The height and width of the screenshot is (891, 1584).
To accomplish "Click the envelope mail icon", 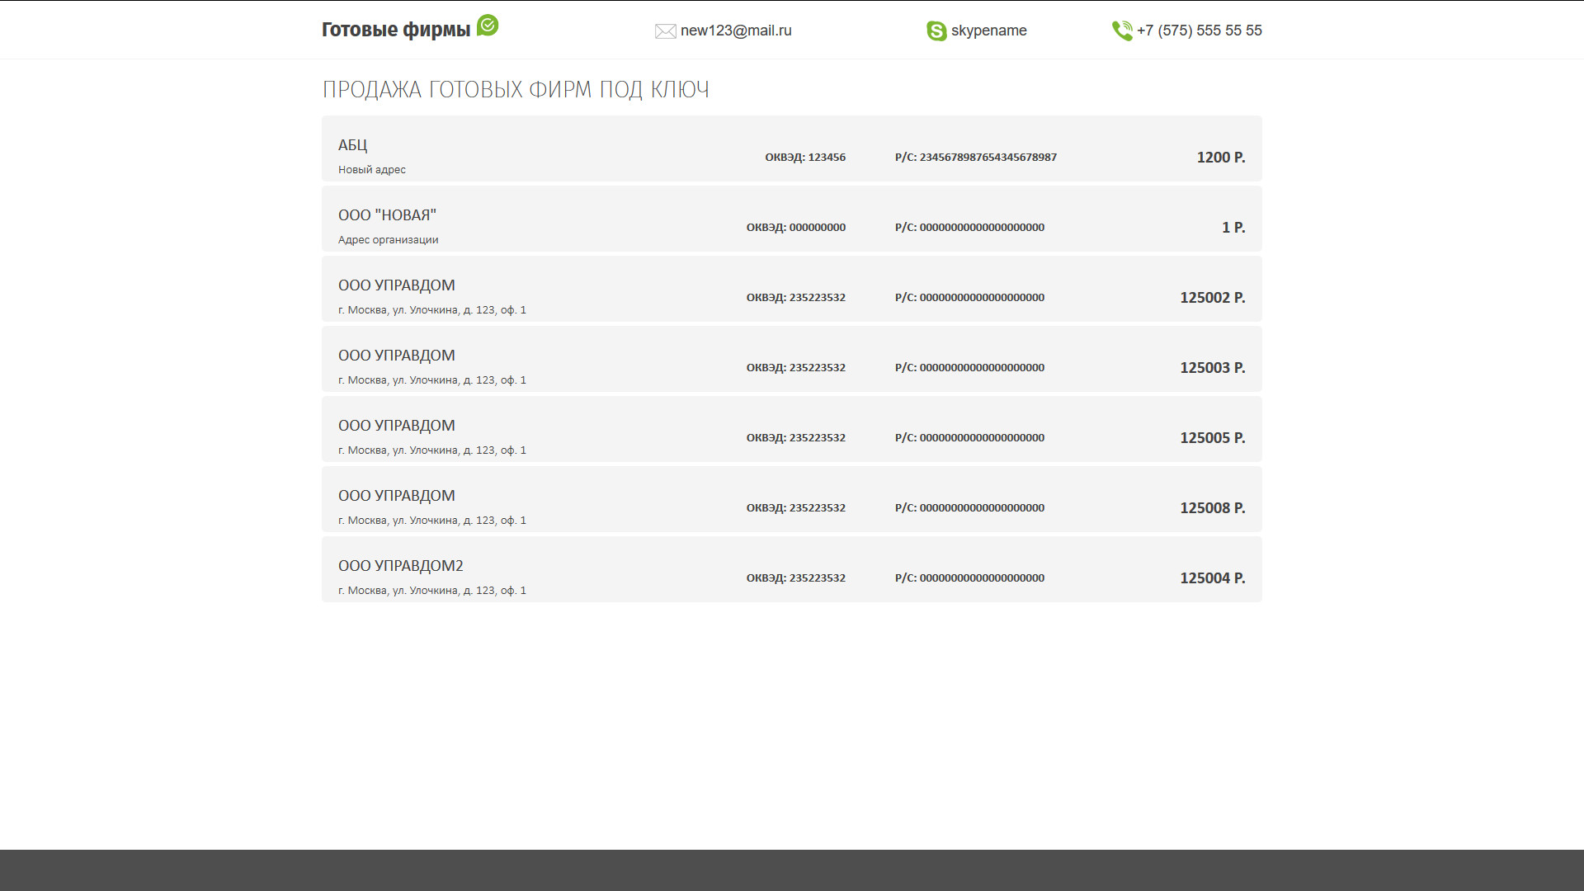I will (665, 31).
